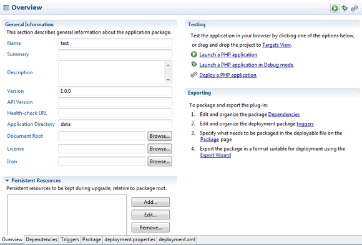The width and height of the screenshot is (362, 245).
Task: Open the Dependencies link under Exporting
Action: [284, 115]
